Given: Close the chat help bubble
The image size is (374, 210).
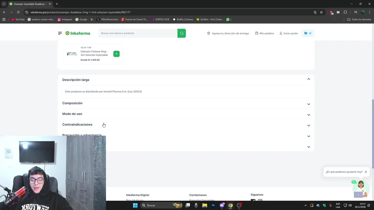Looking at the screenshot, I should pos(366,172).
